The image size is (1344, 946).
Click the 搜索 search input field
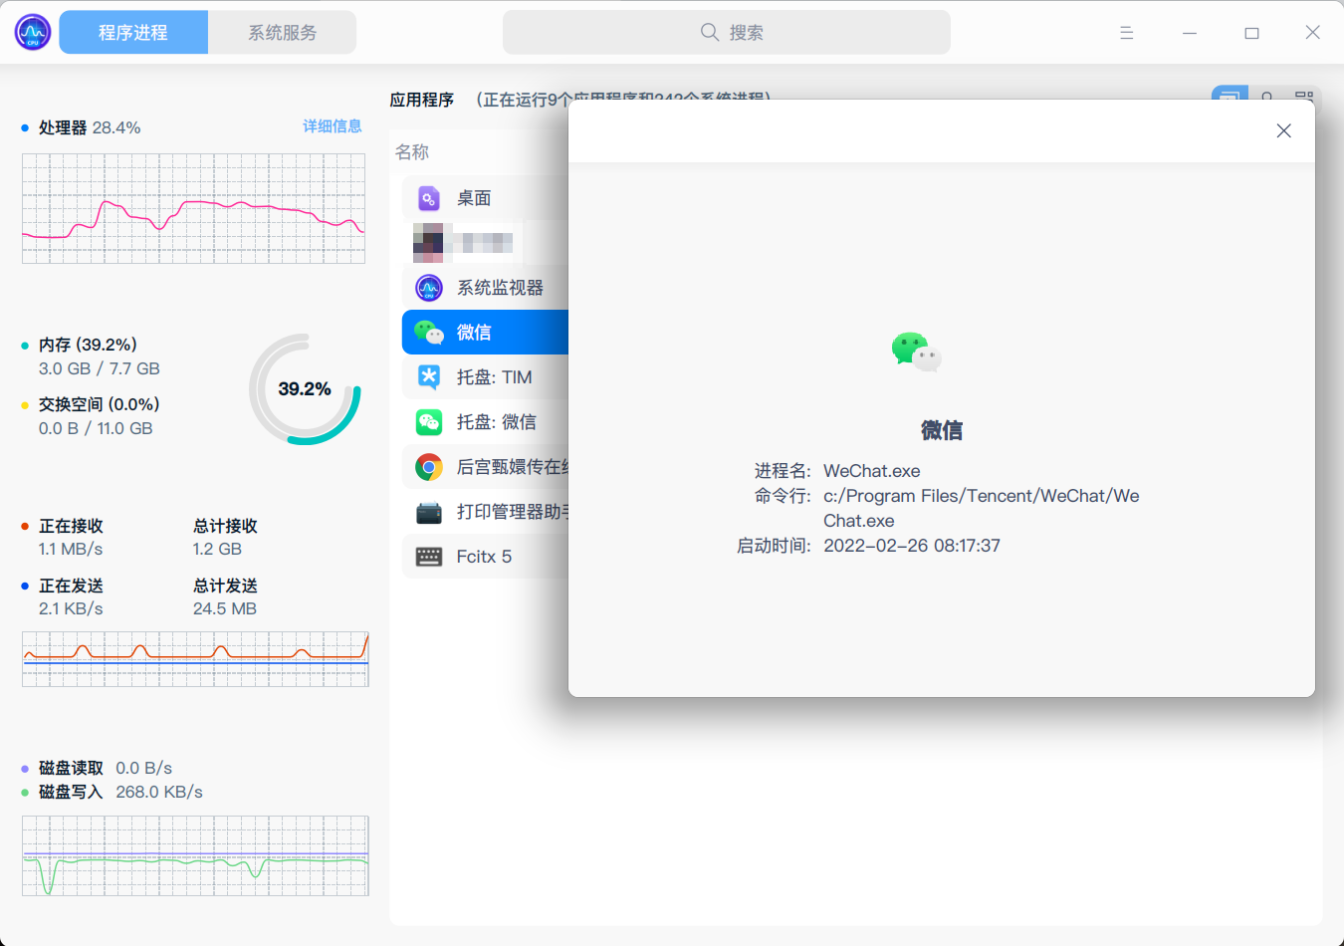(x=726, y=32)
